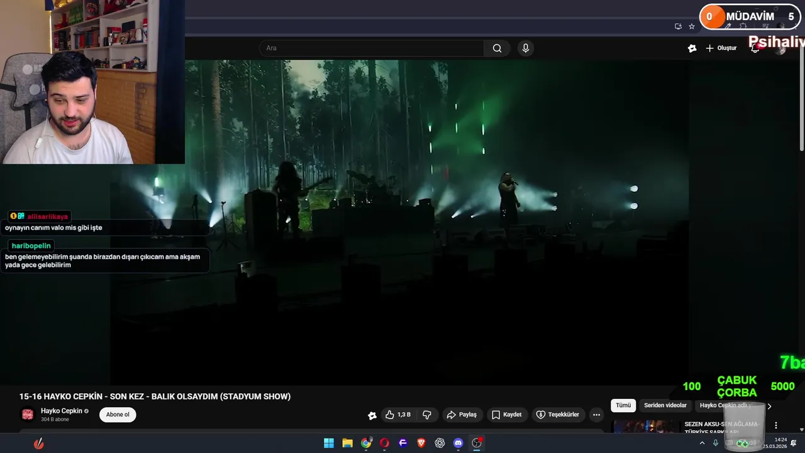Open the 'Teşekkürler' thanks button
This screenshot has width=805, height=453.
(x=557, y=415)
